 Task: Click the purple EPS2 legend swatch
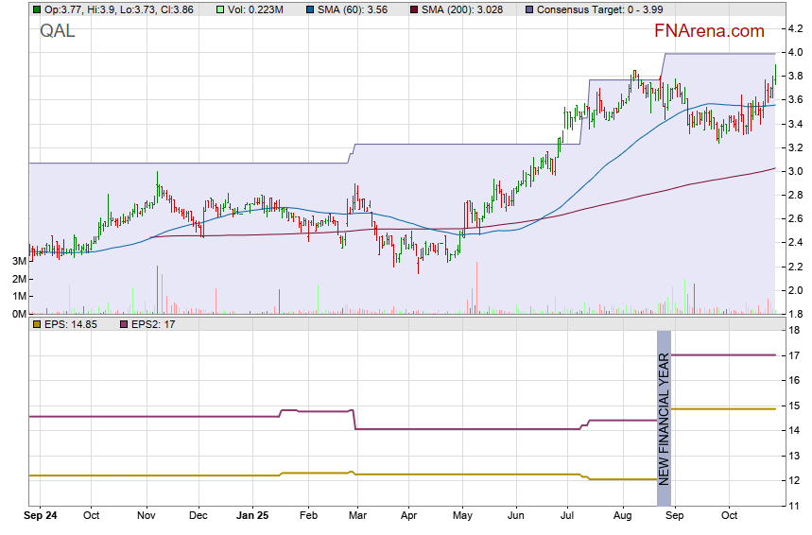pyautogui.click(x=124, y=324)
